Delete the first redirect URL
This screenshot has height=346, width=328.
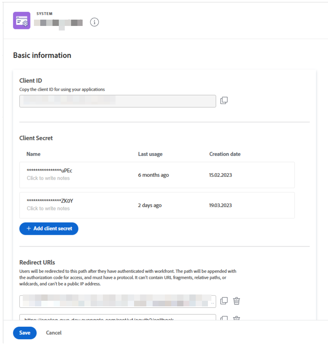[237, 301]
